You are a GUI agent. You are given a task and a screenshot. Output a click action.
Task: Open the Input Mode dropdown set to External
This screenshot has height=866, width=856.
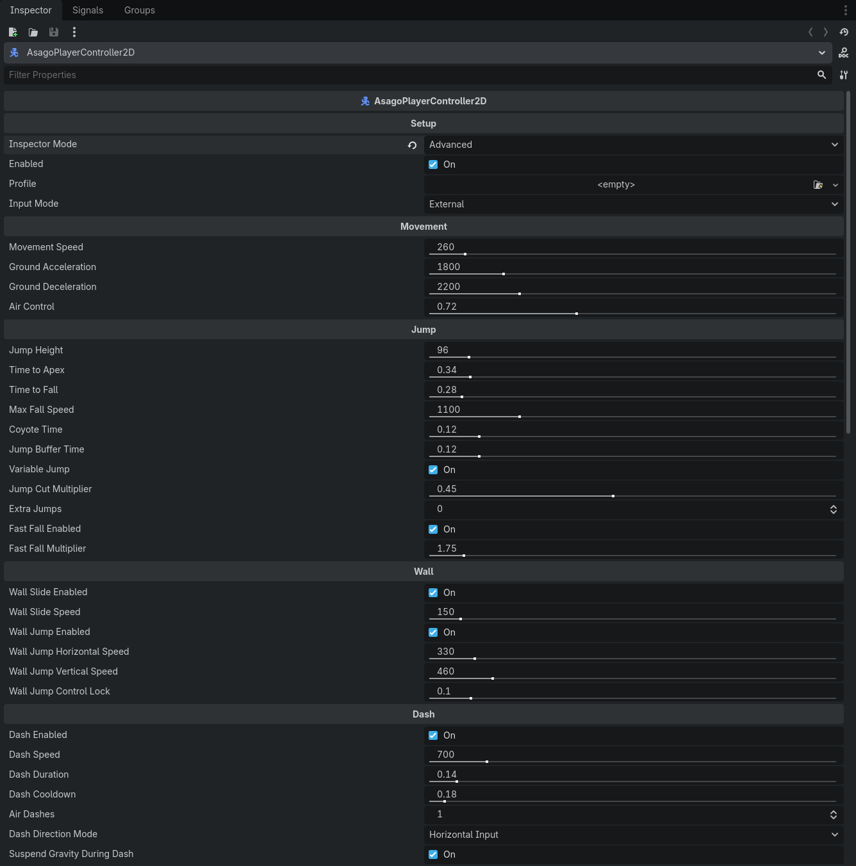634,204
